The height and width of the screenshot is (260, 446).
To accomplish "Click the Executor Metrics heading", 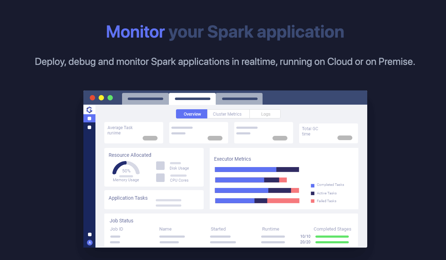I will point(232,159).
